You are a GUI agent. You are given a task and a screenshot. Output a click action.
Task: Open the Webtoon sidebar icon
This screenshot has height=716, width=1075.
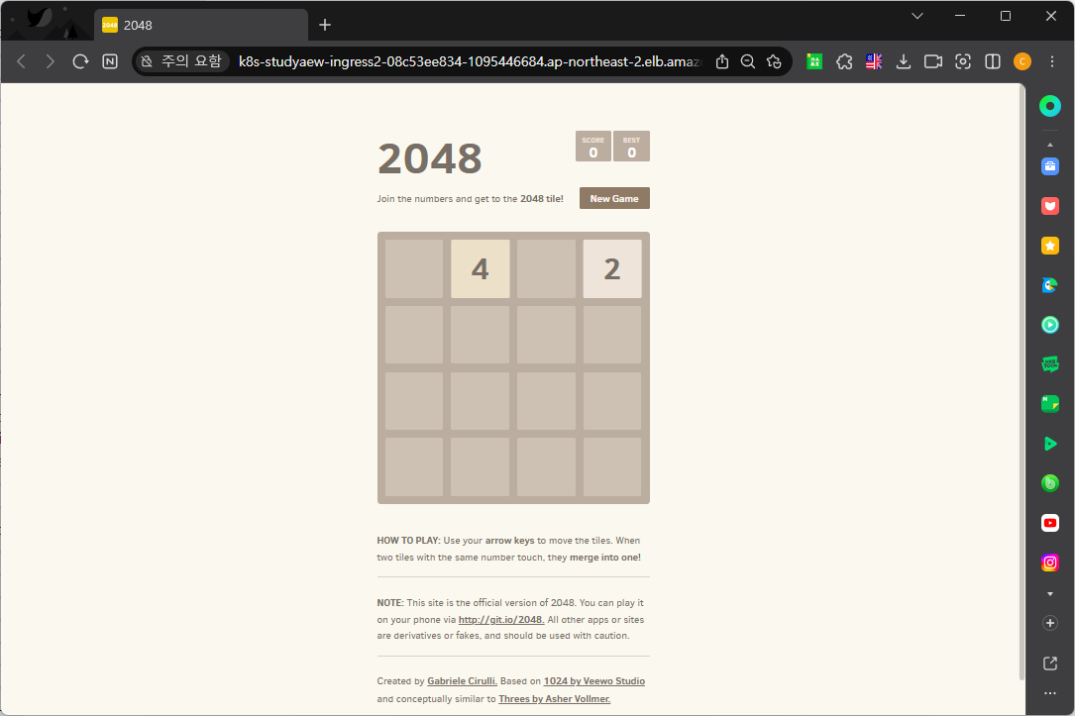coord(1049,364)
